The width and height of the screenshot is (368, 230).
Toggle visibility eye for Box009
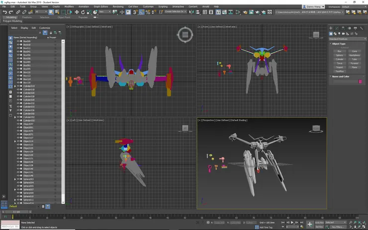[x=18, y=41]
